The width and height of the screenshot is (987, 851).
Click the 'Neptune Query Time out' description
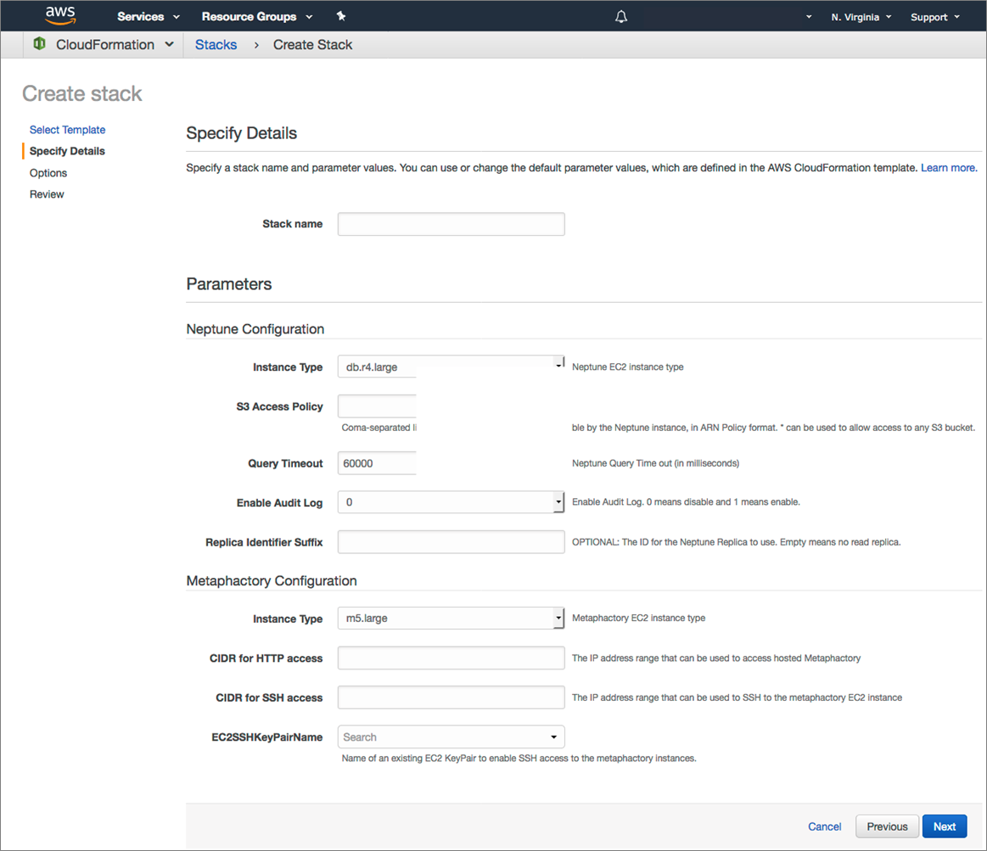655,463
